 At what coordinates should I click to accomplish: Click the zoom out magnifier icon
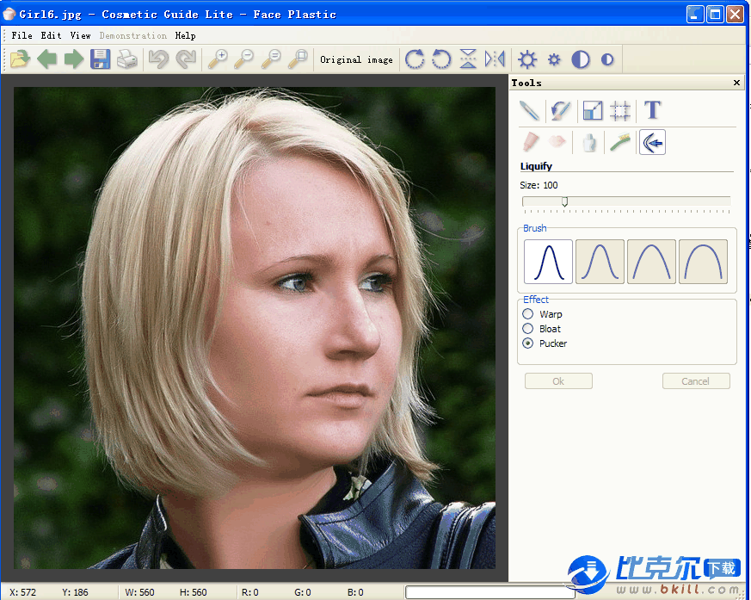pyautogui.click(x=245, y=59)
